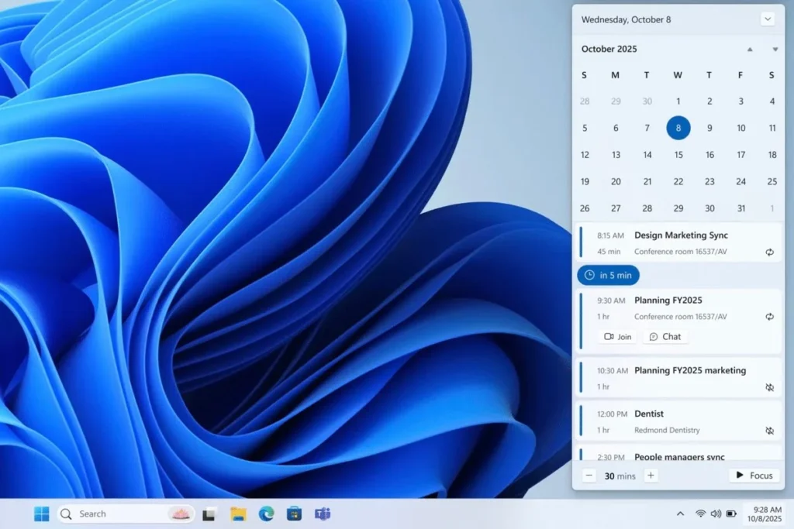Open Microsoft Teams from the taskbar
This screenshot has width=794, height=529.
(x=322, y=514)
